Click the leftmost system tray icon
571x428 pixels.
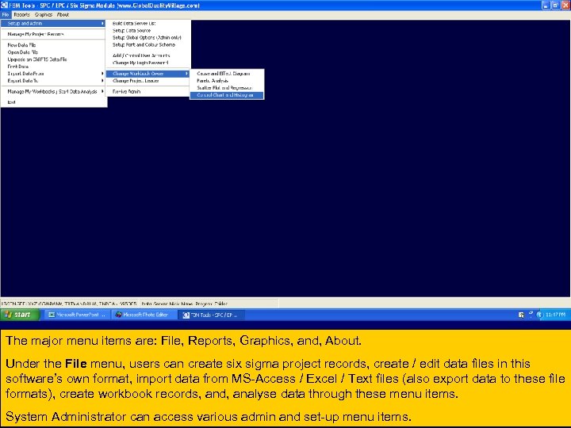521,315
